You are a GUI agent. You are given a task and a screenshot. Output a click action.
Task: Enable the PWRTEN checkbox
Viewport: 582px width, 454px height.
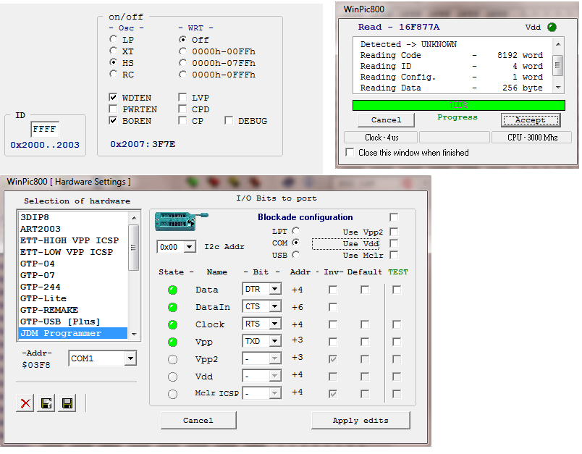click(x=113, y=109)
